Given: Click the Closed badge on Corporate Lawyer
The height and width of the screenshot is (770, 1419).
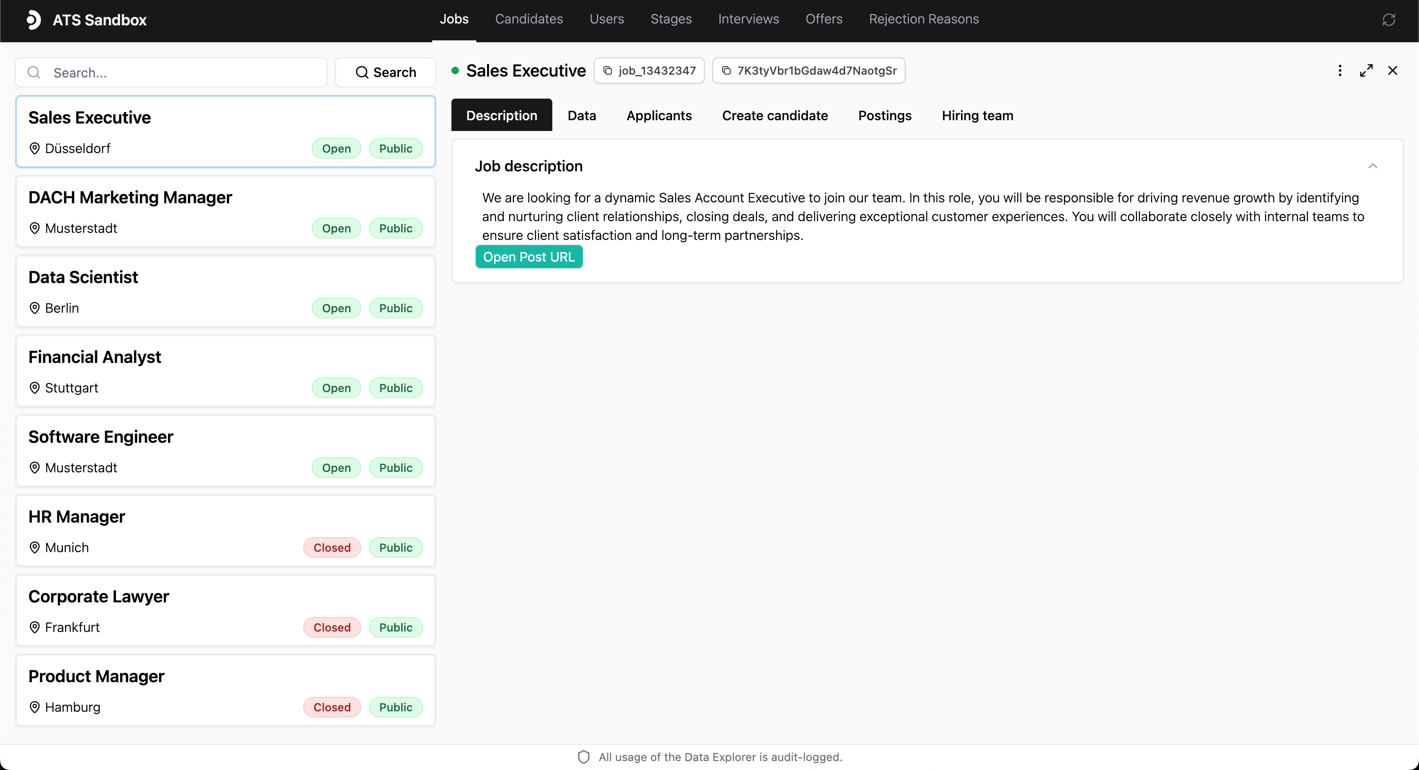Looking at the screenshot, I should tap(332, 628).
